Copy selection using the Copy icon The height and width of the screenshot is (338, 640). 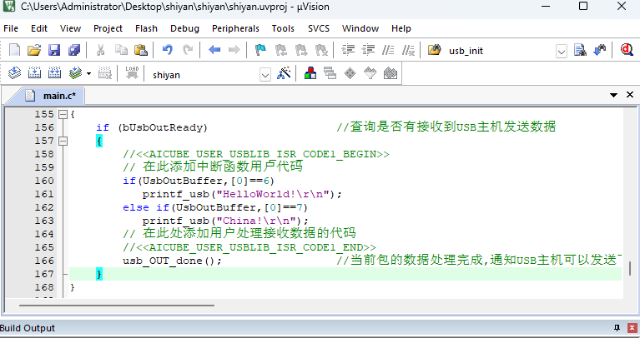pos(121,50)
